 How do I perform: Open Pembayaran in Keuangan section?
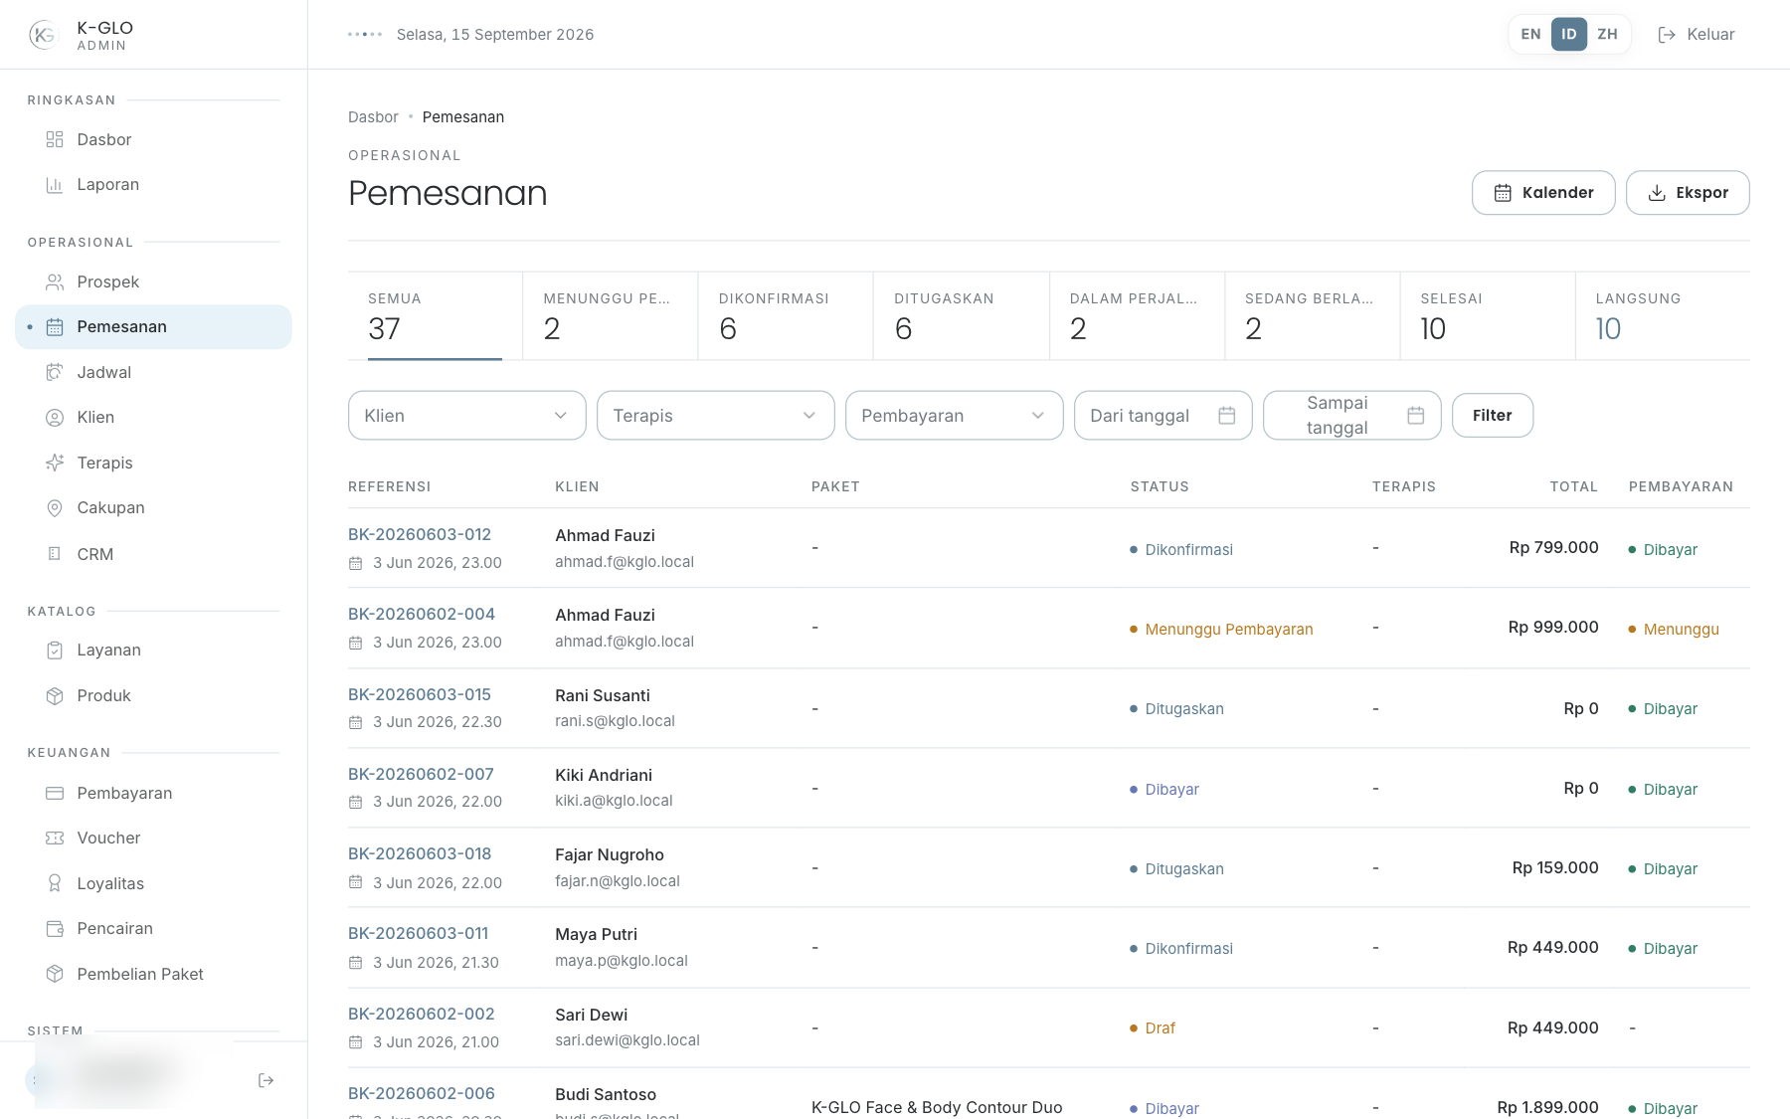(153, 793)
